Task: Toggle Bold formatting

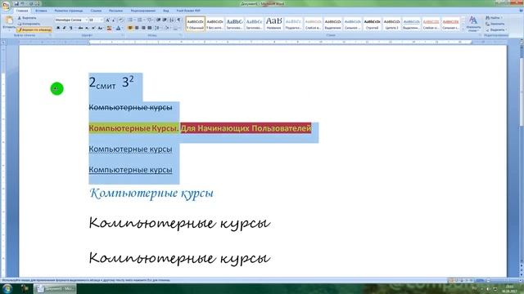Action: (x=58, y=29)
